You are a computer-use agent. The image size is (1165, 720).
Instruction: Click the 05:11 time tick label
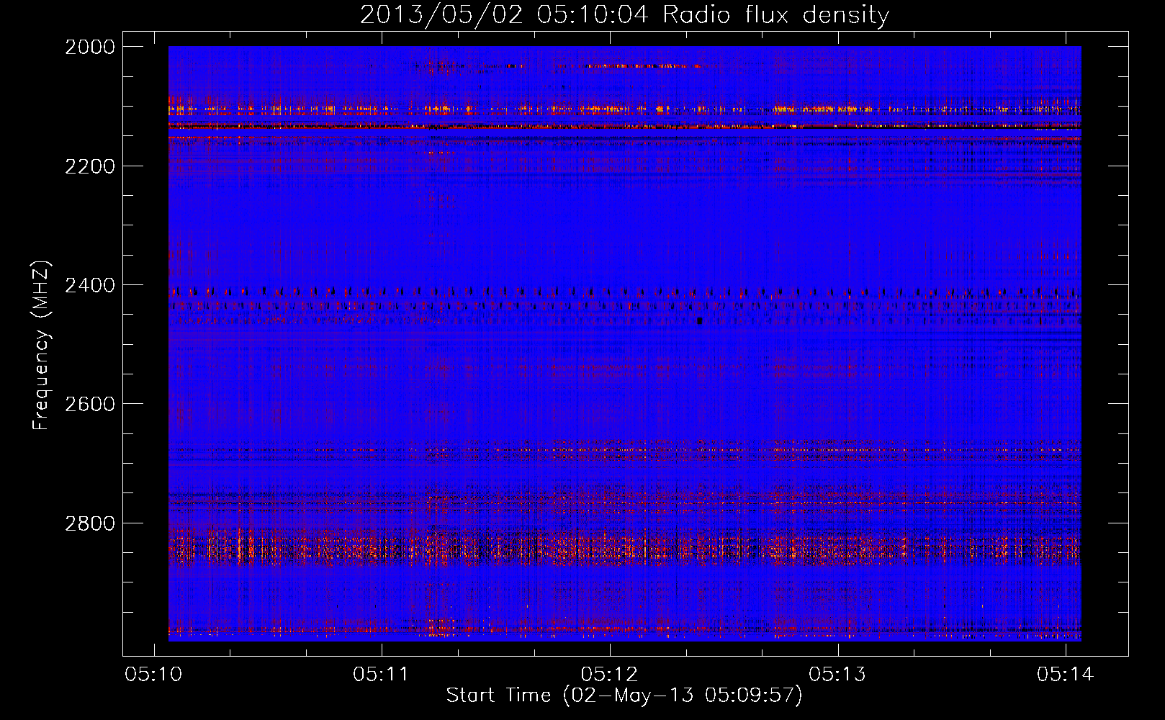(382, 674)
